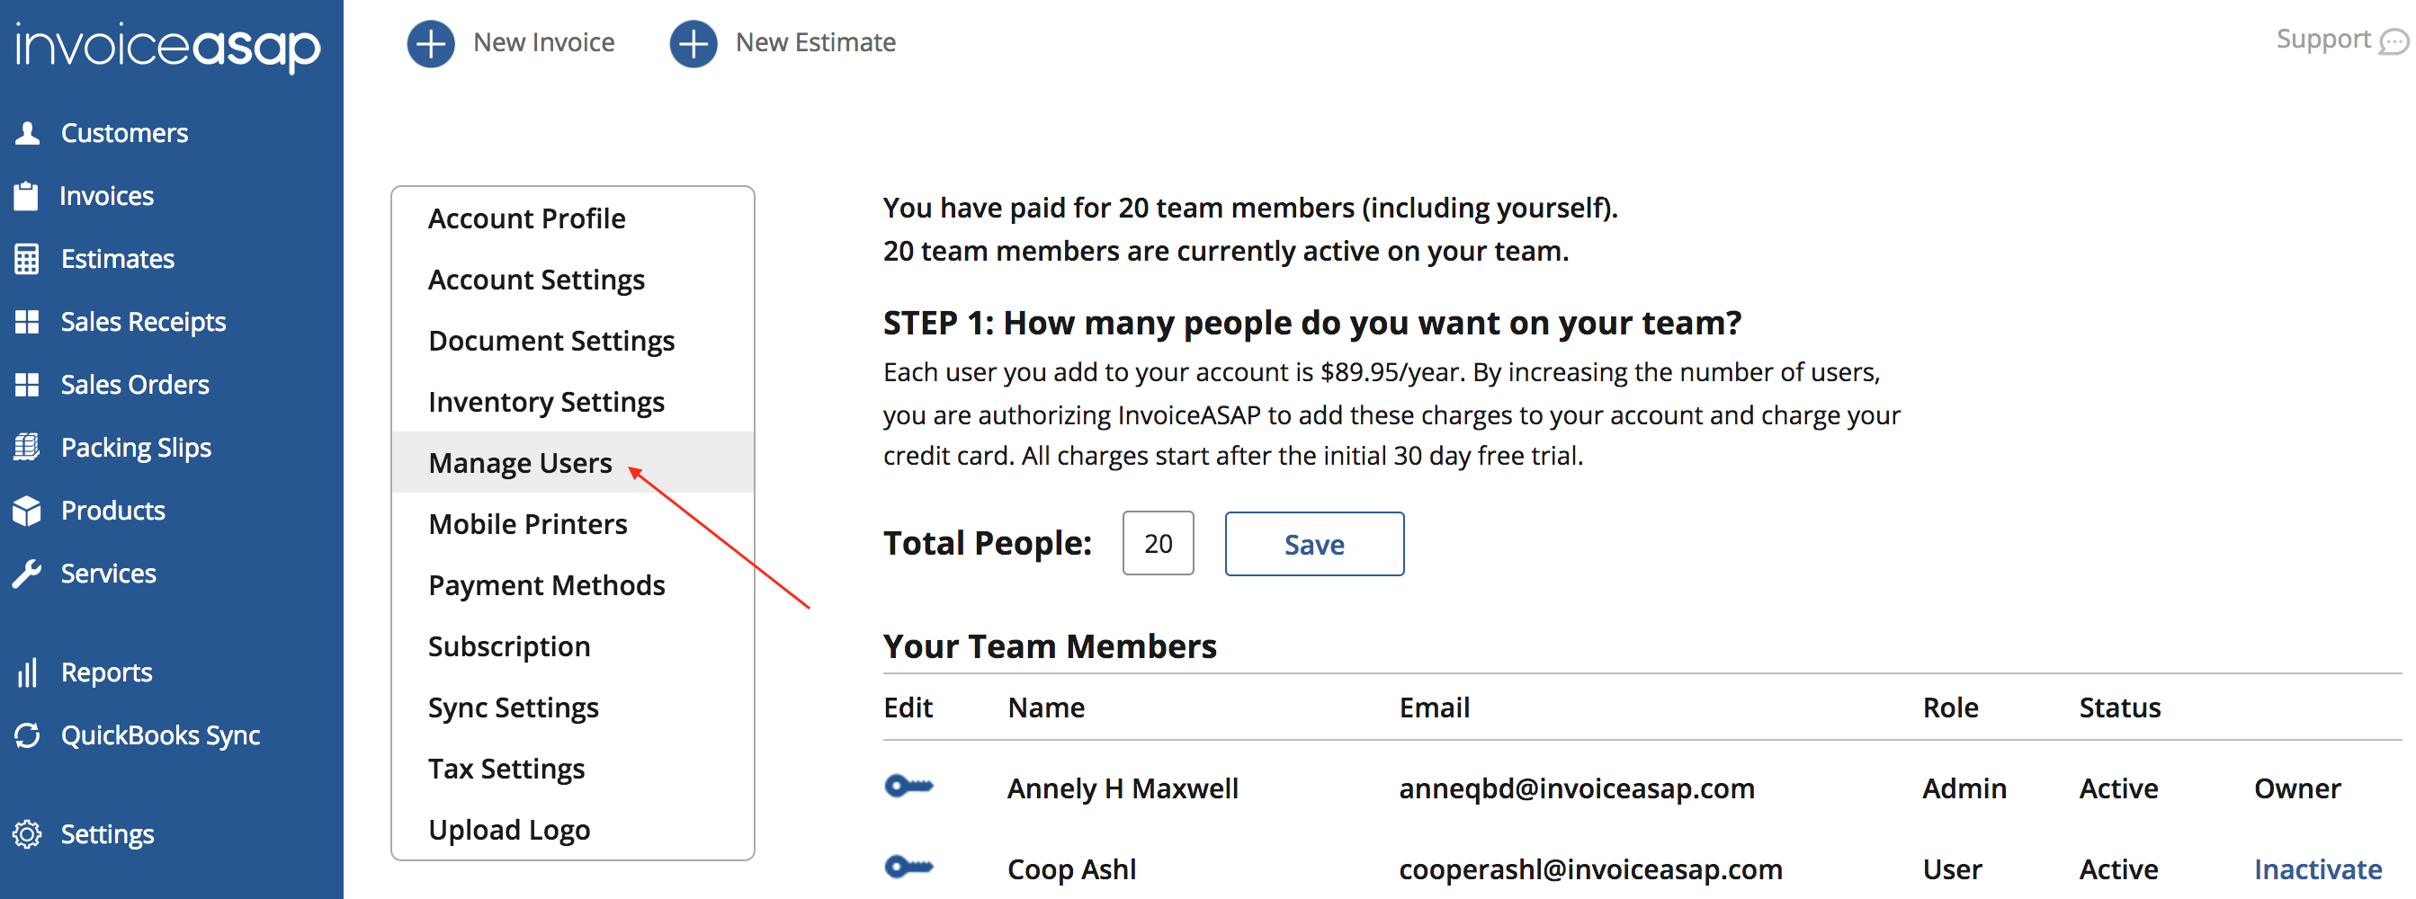Open the Subscription settings page
Image resolution: width=2416 pixels, height=899 pixels.
point(508,645)
